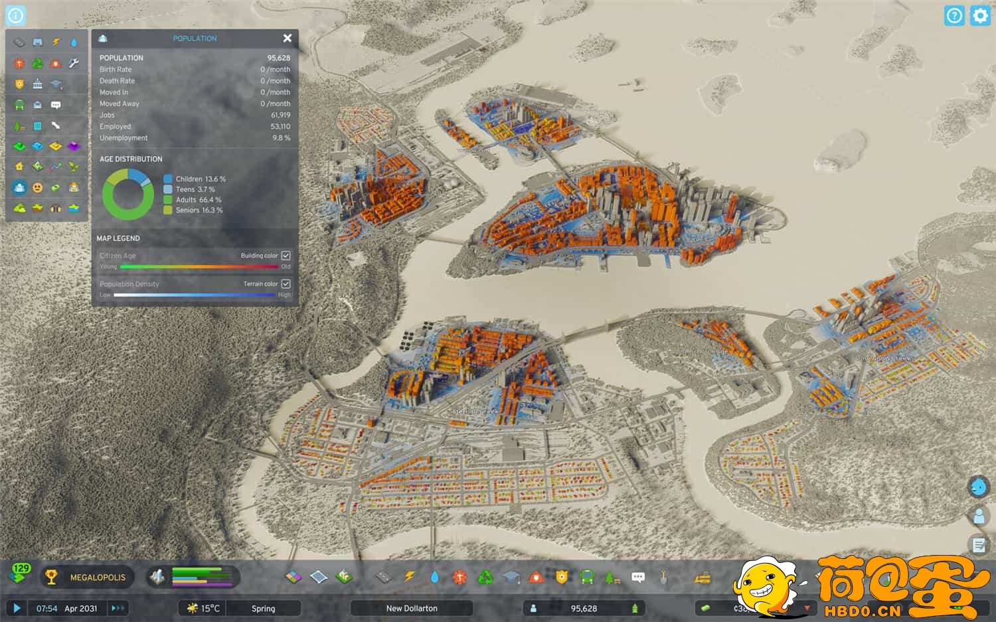996x622 pixels.
Task: Click the Citizen Age color gradient bar
Action: 199,267
